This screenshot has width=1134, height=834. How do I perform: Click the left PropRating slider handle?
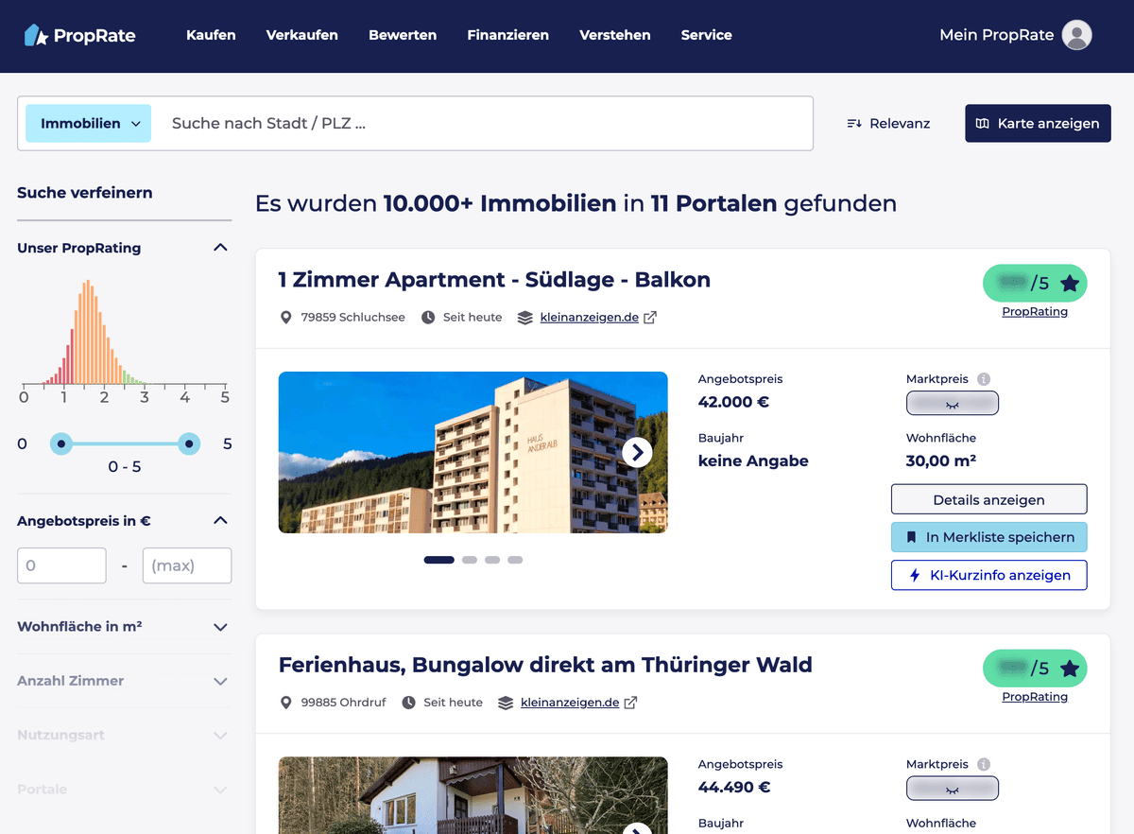61,443
